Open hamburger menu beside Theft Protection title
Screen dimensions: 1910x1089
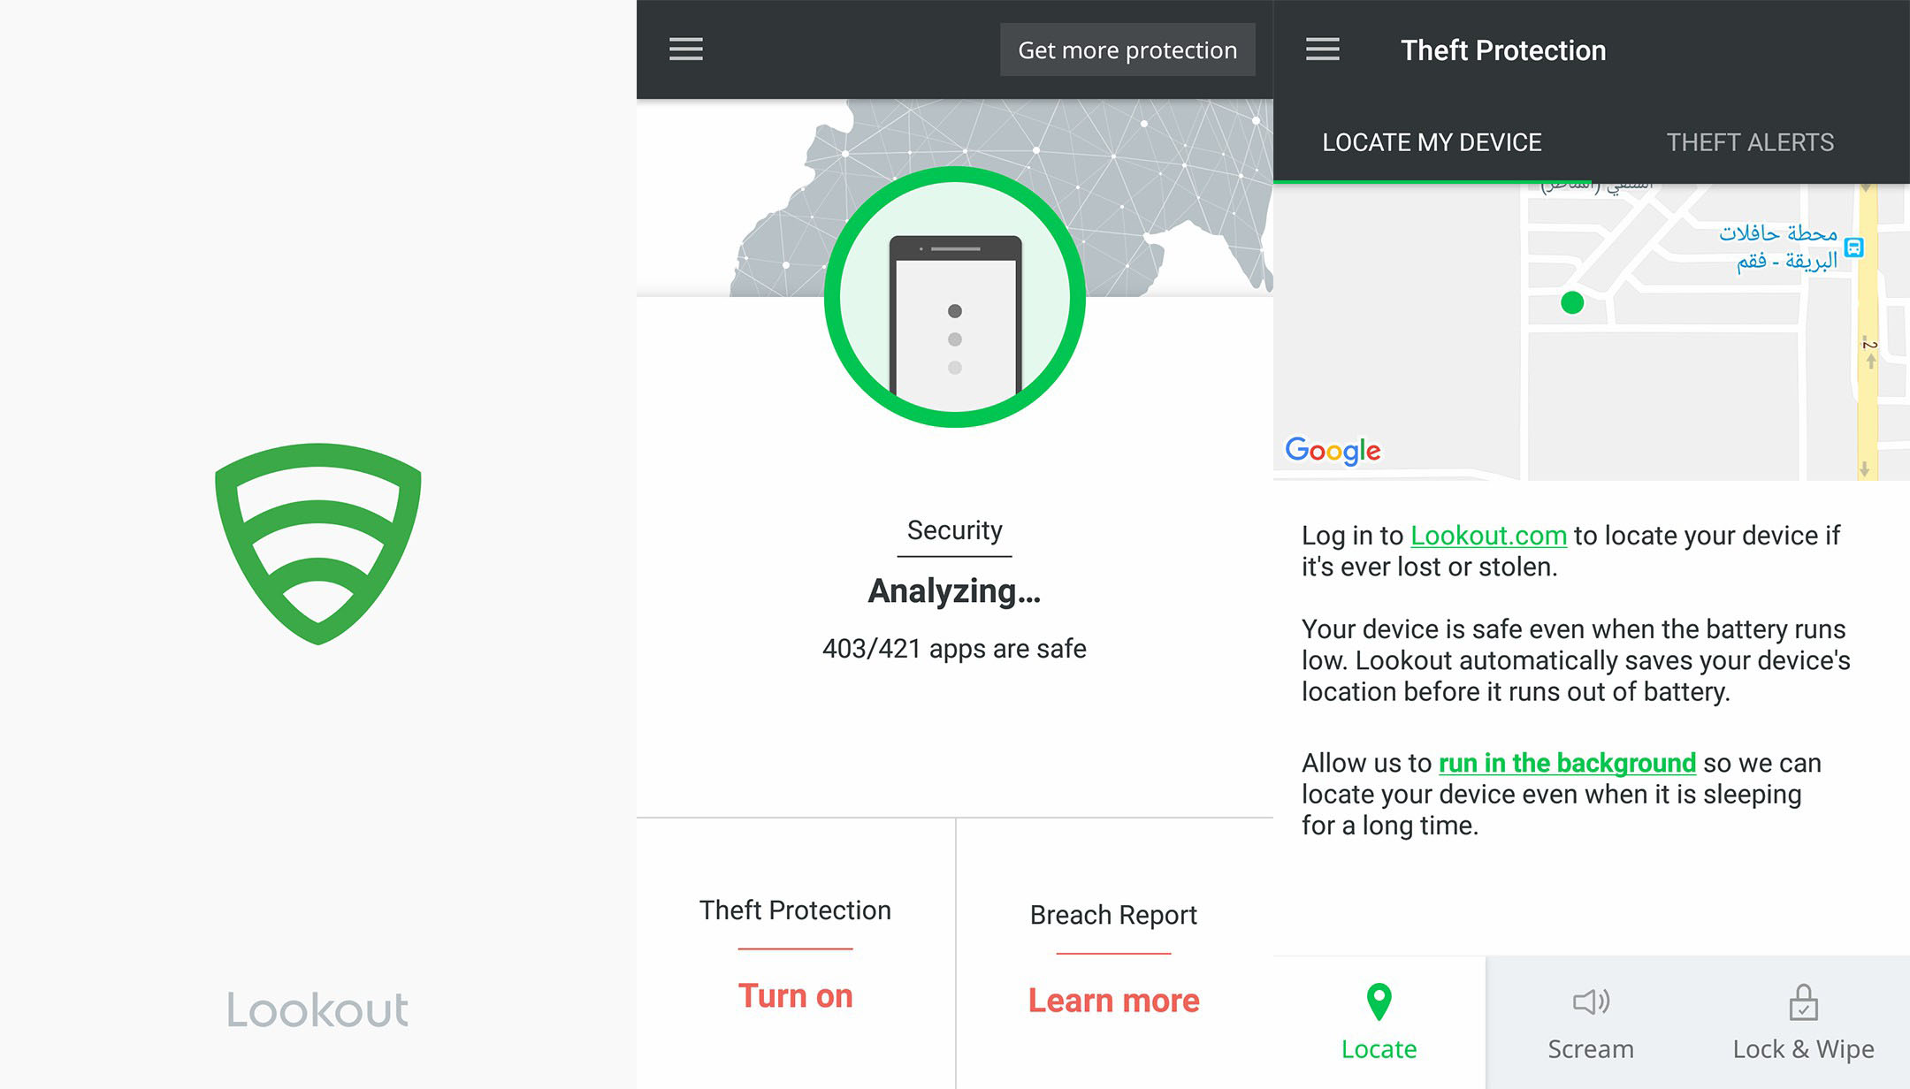tap(1322, 49)
